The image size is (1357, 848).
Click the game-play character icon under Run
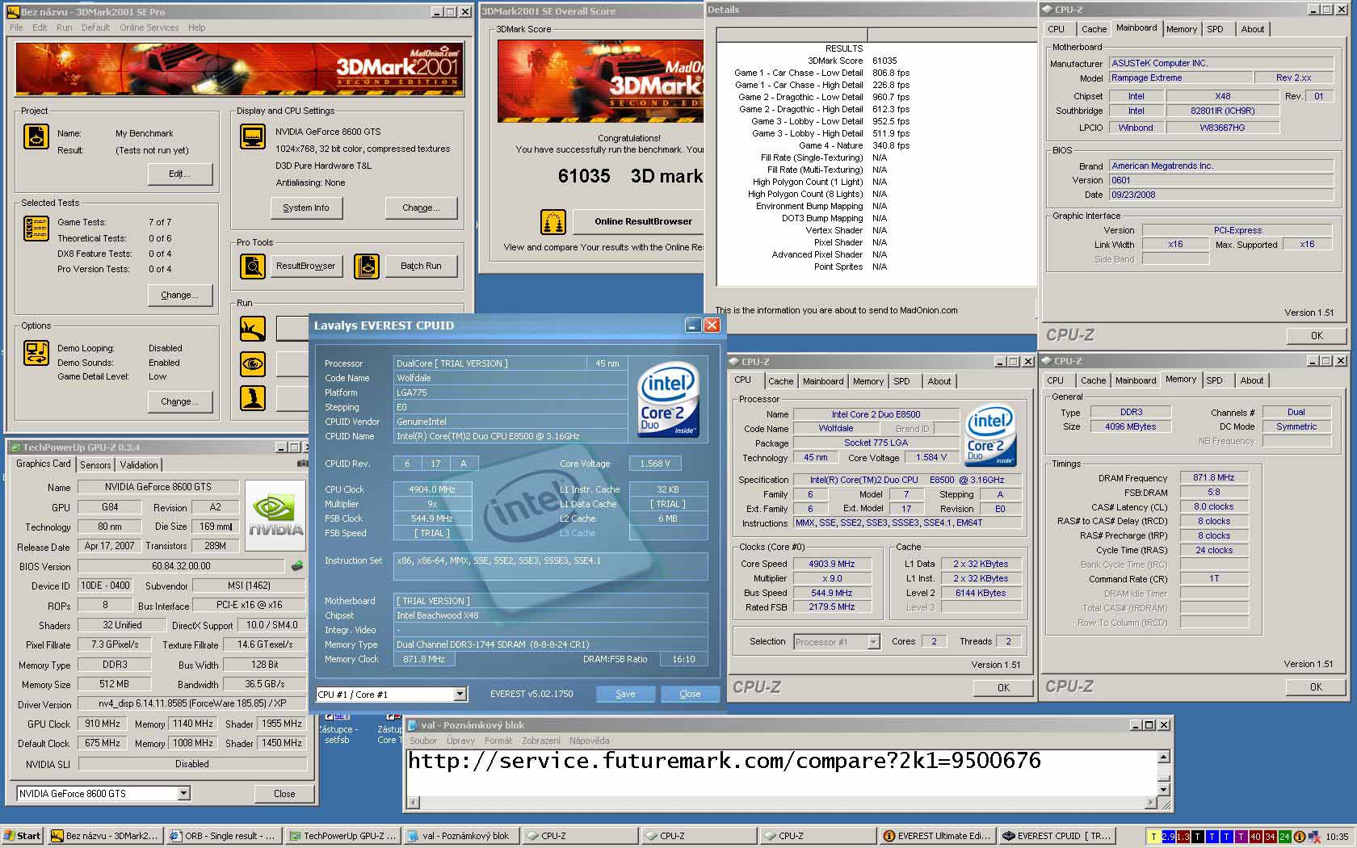point(253,398)
